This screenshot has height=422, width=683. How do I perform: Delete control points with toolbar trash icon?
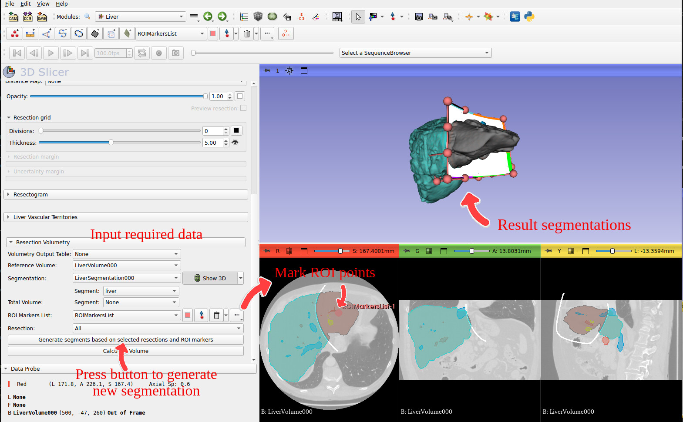point(247,33)
